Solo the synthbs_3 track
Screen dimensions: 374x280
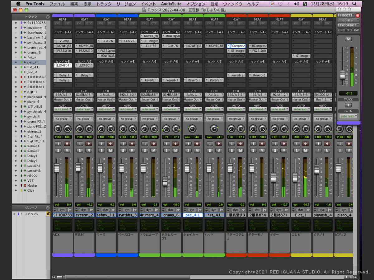tap(123, 151)
